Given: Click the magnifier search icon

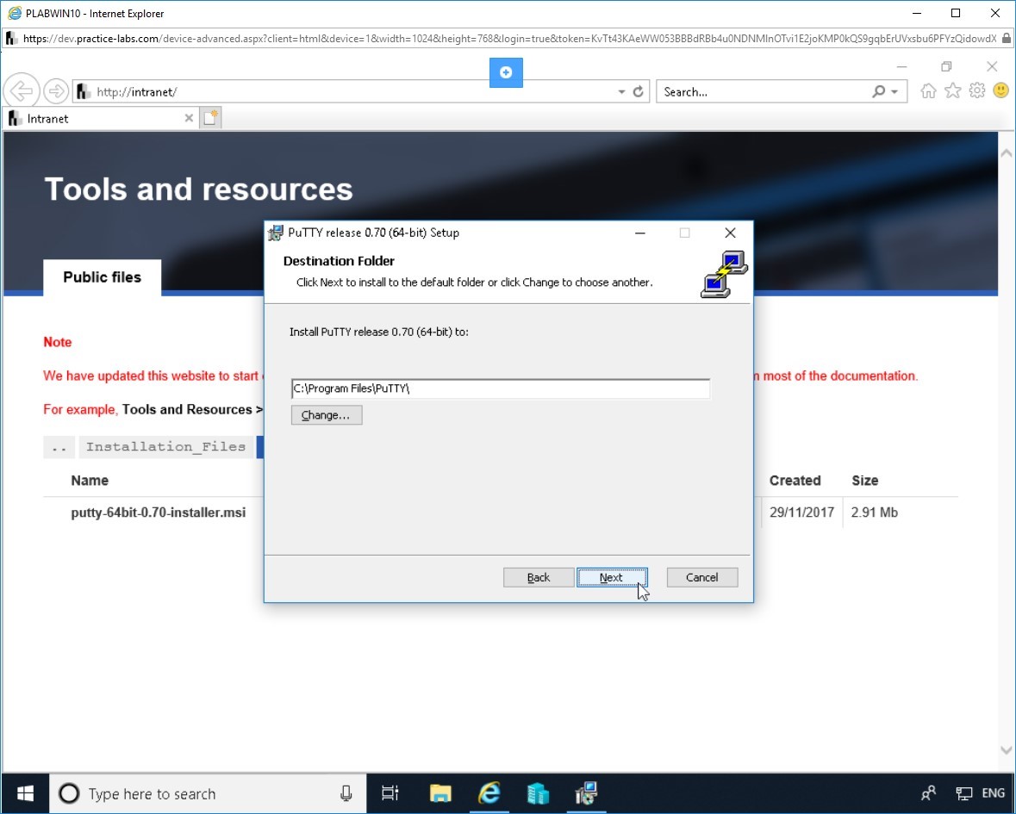Looking at the screenshot, I should (878, 92).
